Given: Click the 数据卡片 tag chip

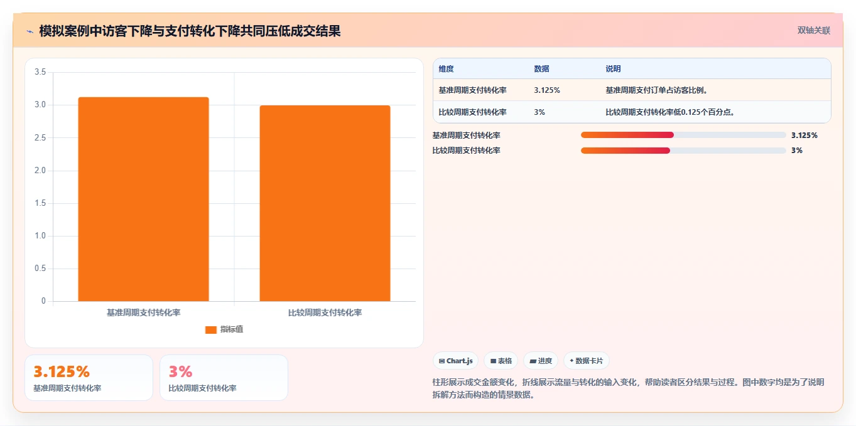Looking at the screenshot, I should (x=587, y=361).
